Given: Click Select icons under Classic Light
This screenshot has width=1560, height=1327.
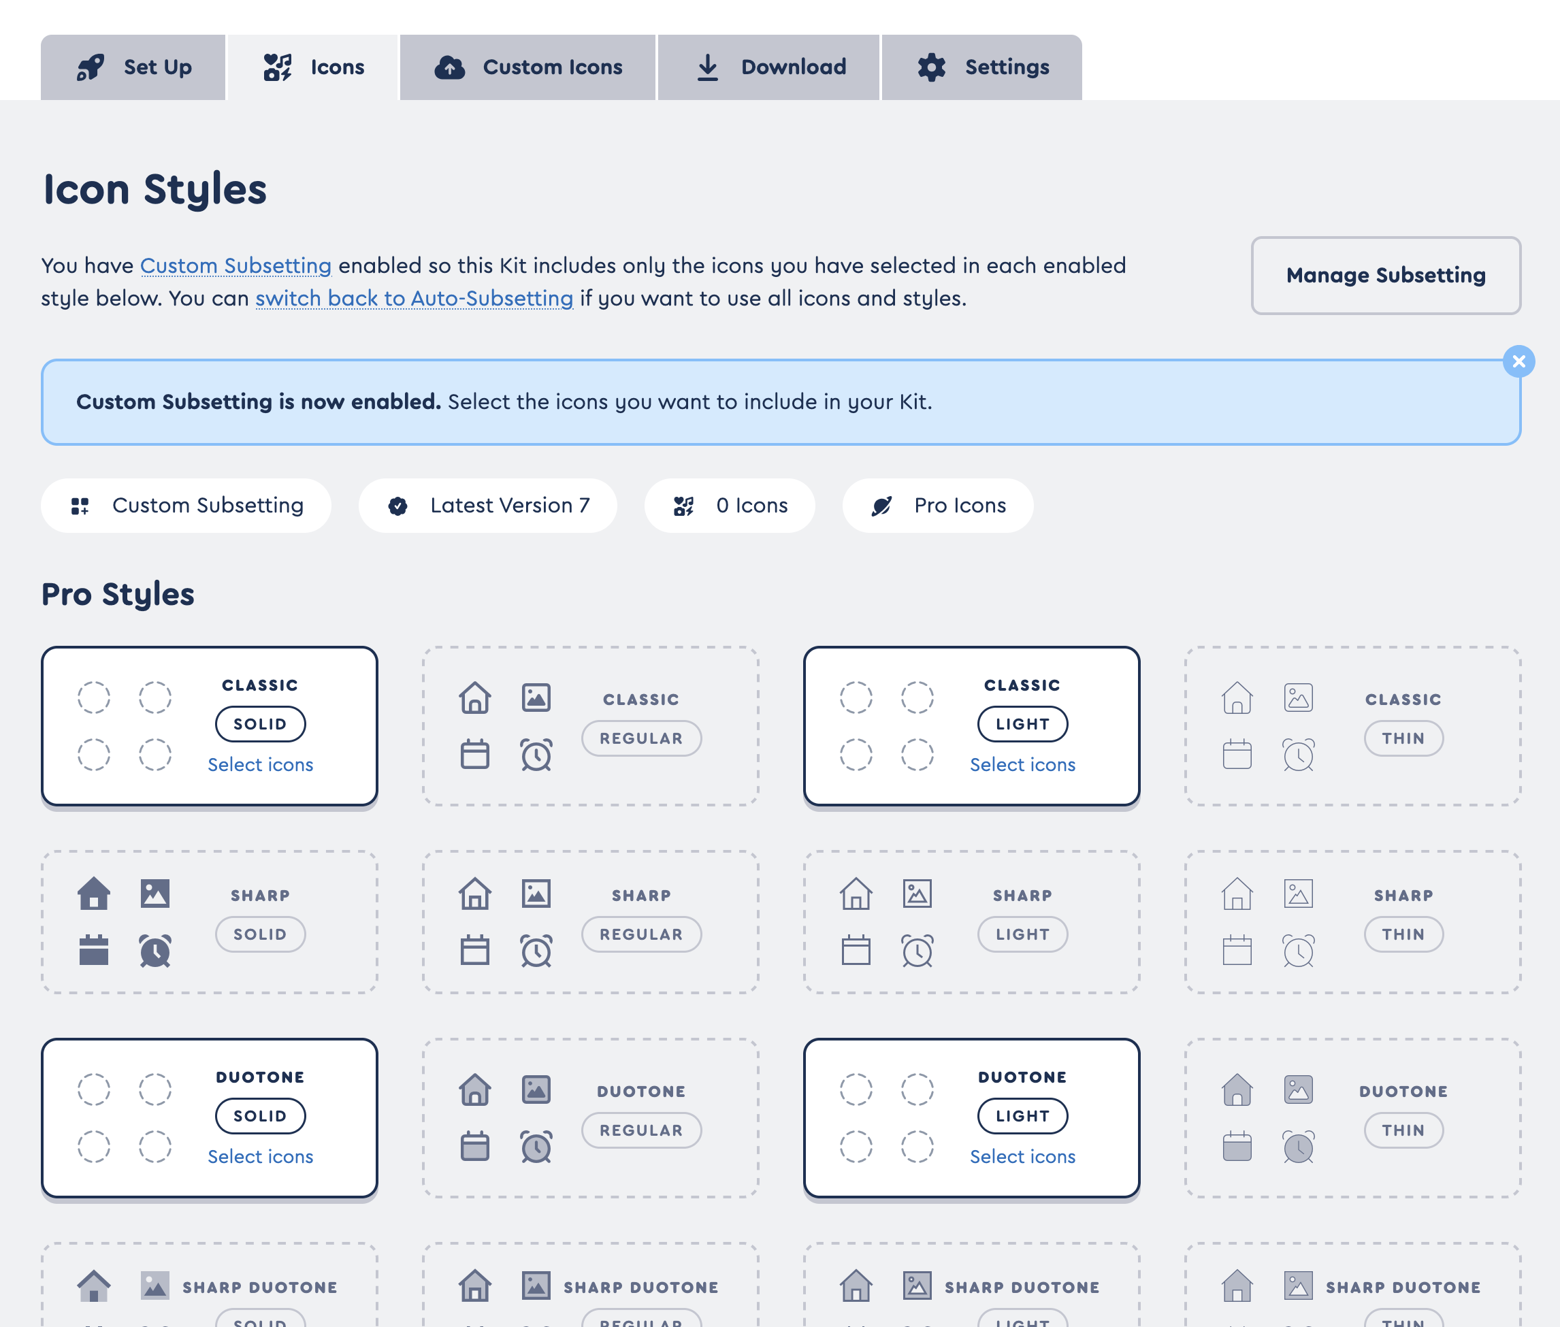Looking at the screenshot, I should (1022, 764).
